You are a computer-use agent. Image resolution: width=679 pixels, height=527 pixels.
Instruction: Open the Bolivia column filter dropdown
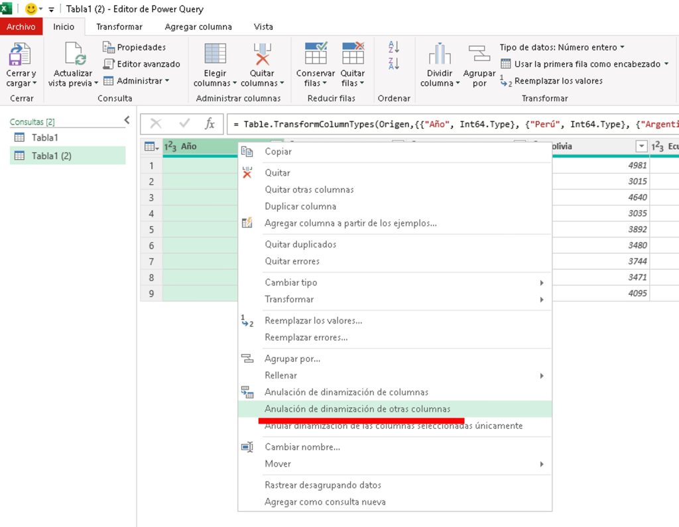point(641,146)
